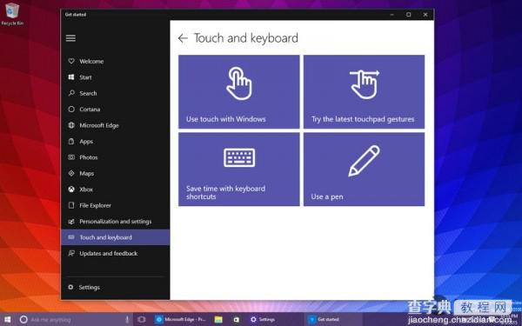Click the Cortana microphone icon in taskbar

point(127,320)
